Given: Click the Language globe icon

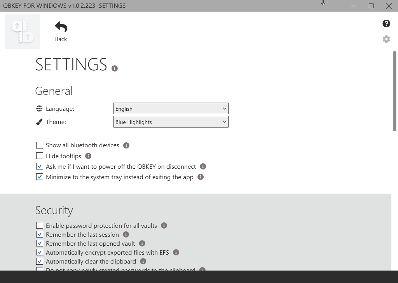Looking at the screenshot, I should (x=39, y=108).
